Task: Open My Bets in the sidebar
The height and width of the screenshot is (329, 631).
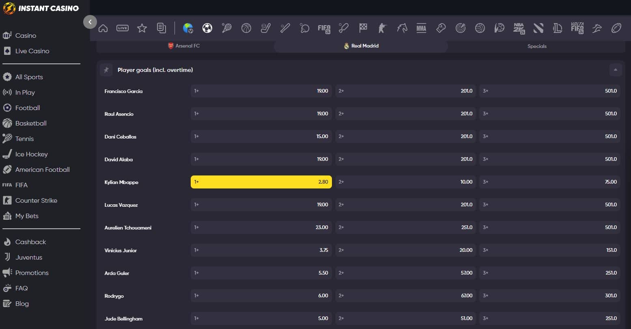Action: pyautogui.click(x=27, y=216)
